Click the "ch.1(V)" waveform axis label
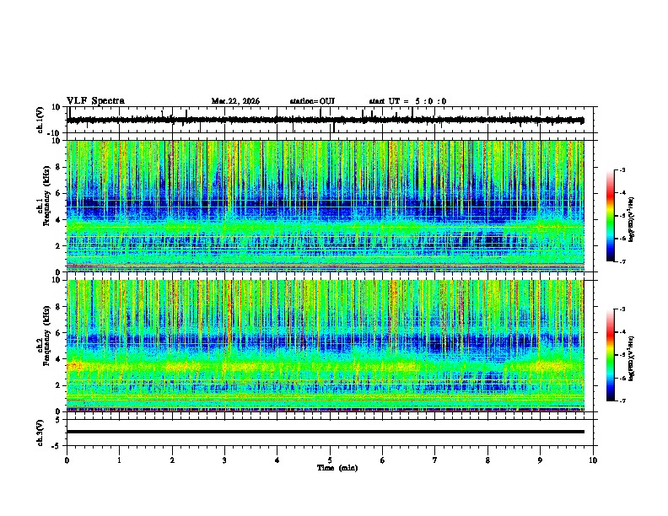 (x=40, y=120)
